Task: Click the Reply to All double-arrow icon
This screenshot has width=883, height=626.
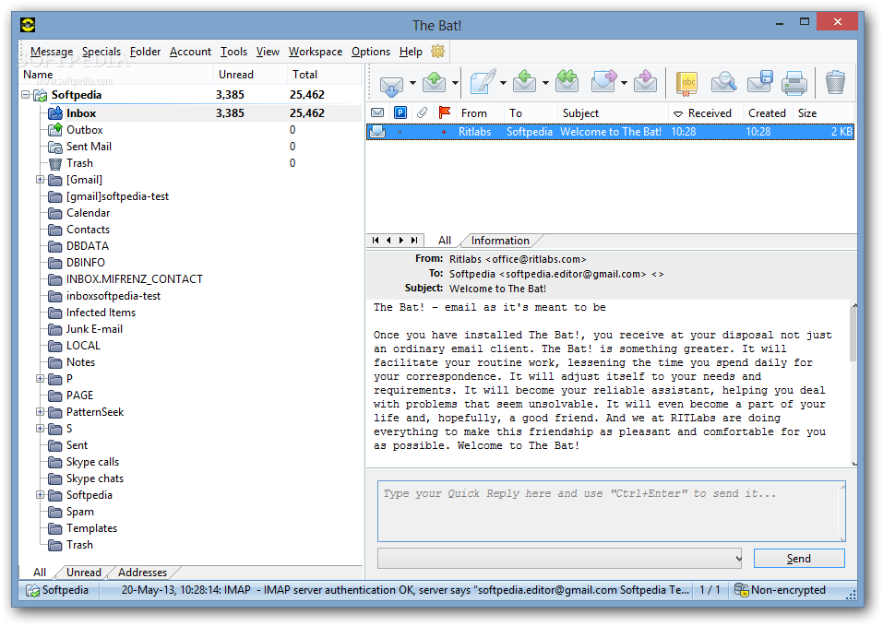Action: [567, 83]
